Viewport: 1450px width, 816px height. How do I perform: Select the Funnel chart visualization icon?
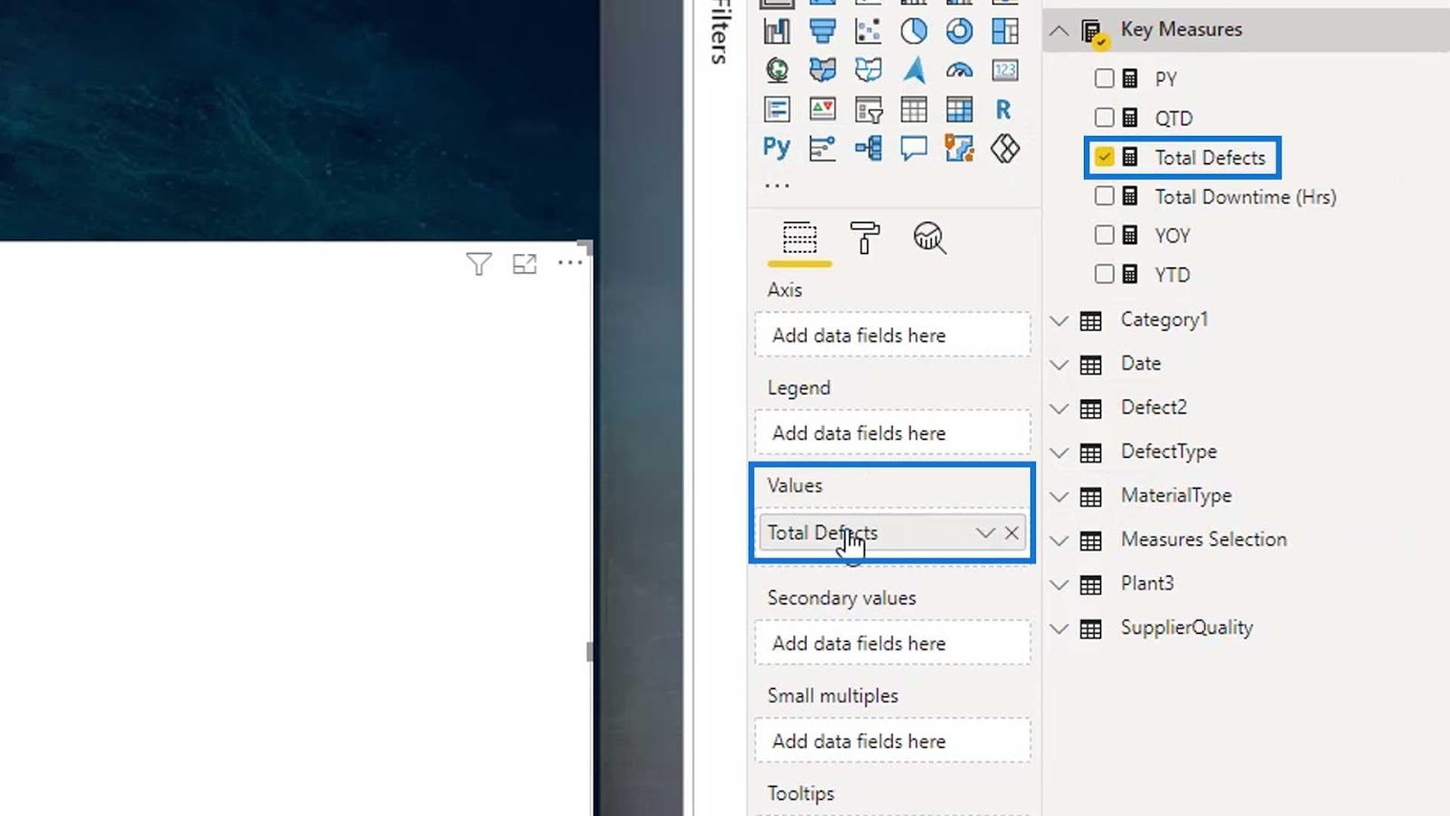(x=822, y=31)
